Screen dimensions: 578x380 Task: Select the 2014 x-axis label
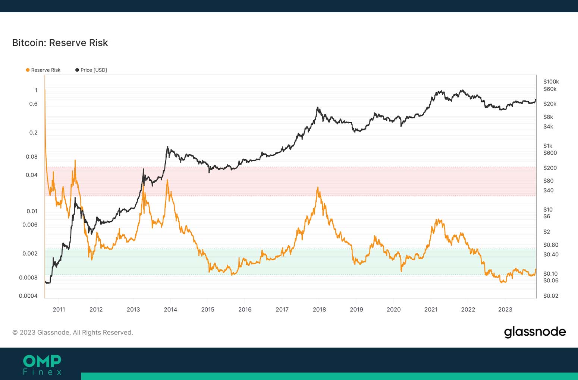[x=170, y=310]
